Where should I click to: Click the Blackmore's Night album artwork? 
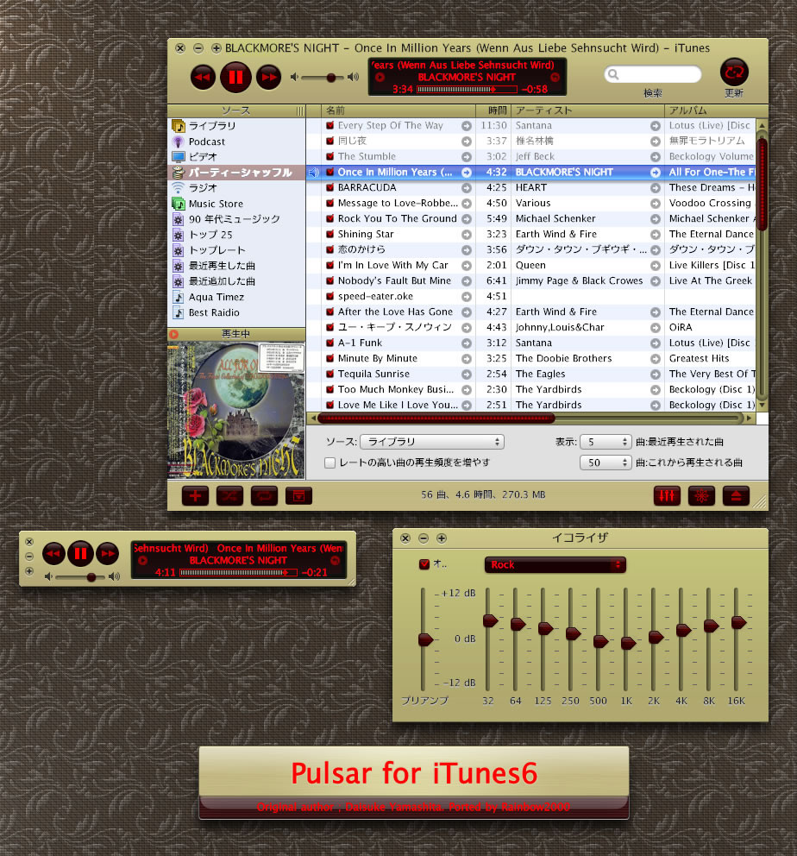pos(236,411)
